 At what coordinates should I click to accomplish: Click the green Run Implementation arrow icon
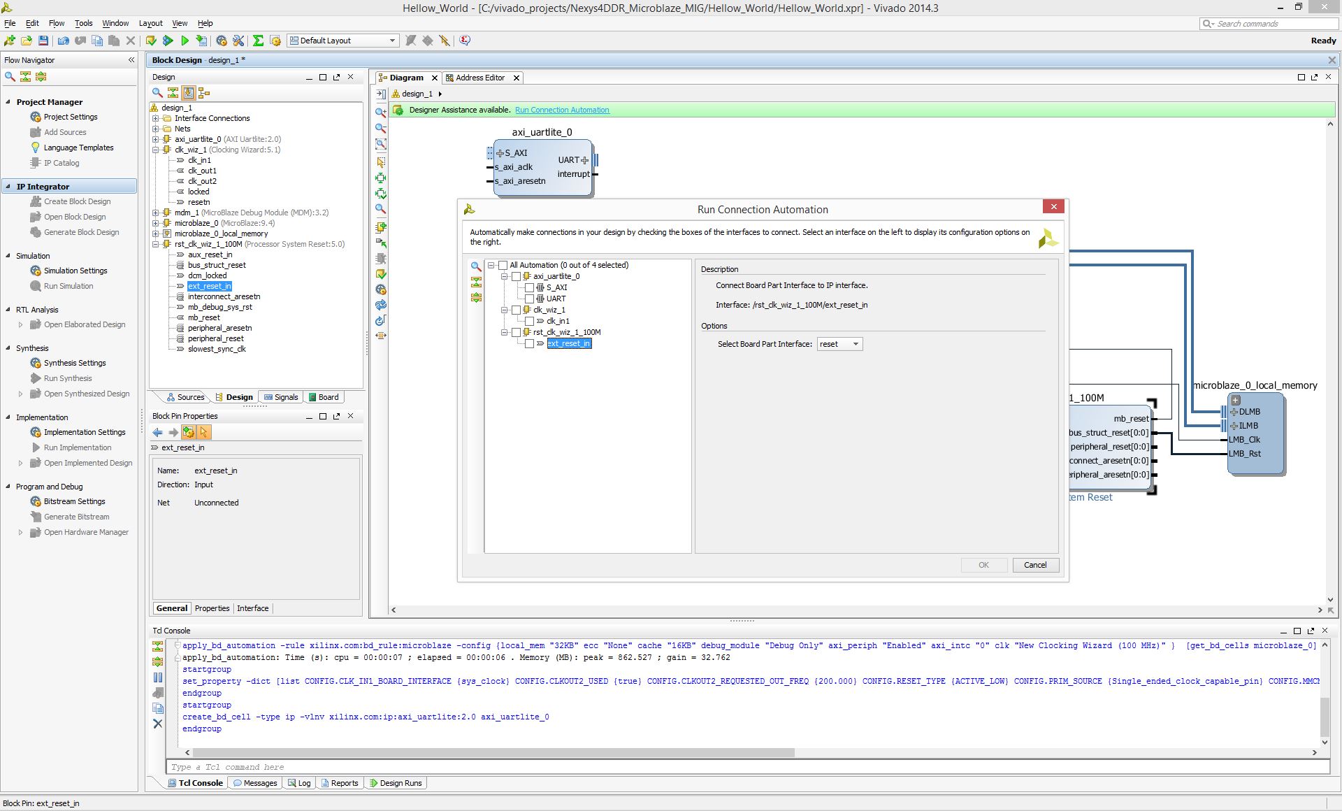tap(185, 41)
